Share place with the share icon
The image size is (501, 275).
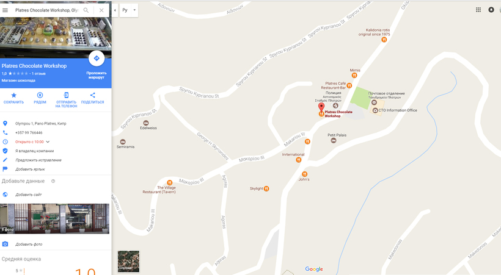(93, 95)
